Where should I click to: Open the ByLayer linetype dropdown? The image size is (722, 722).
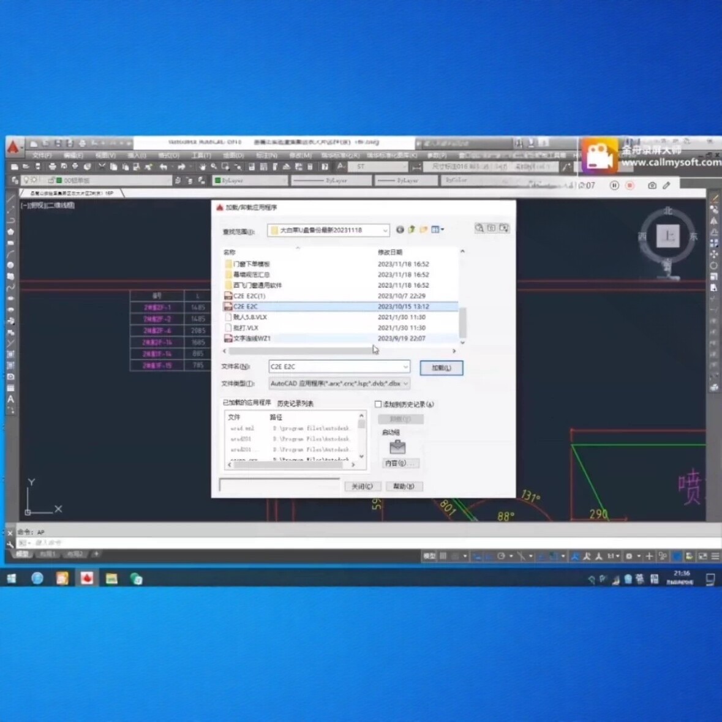[331, 181]
